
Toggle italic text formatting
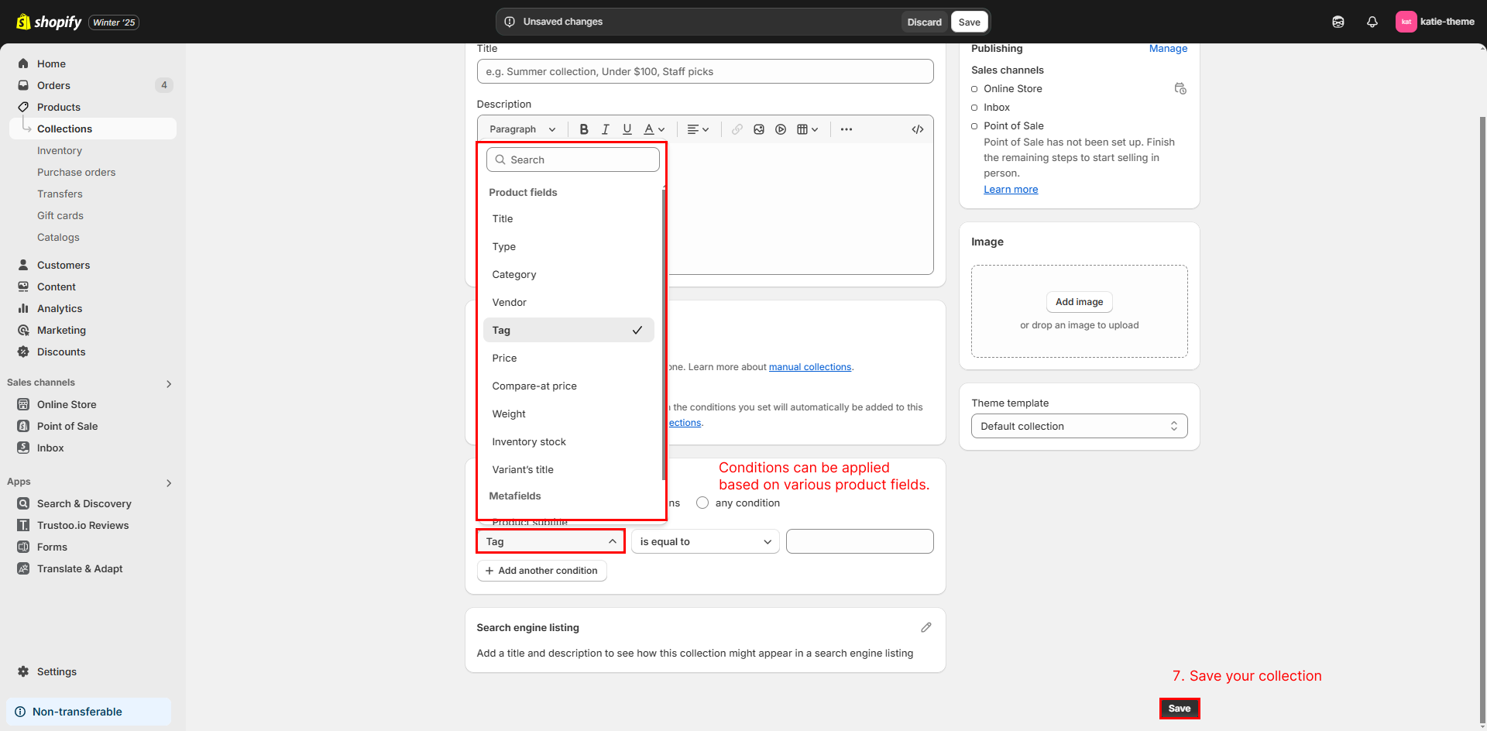pos(606,129)
